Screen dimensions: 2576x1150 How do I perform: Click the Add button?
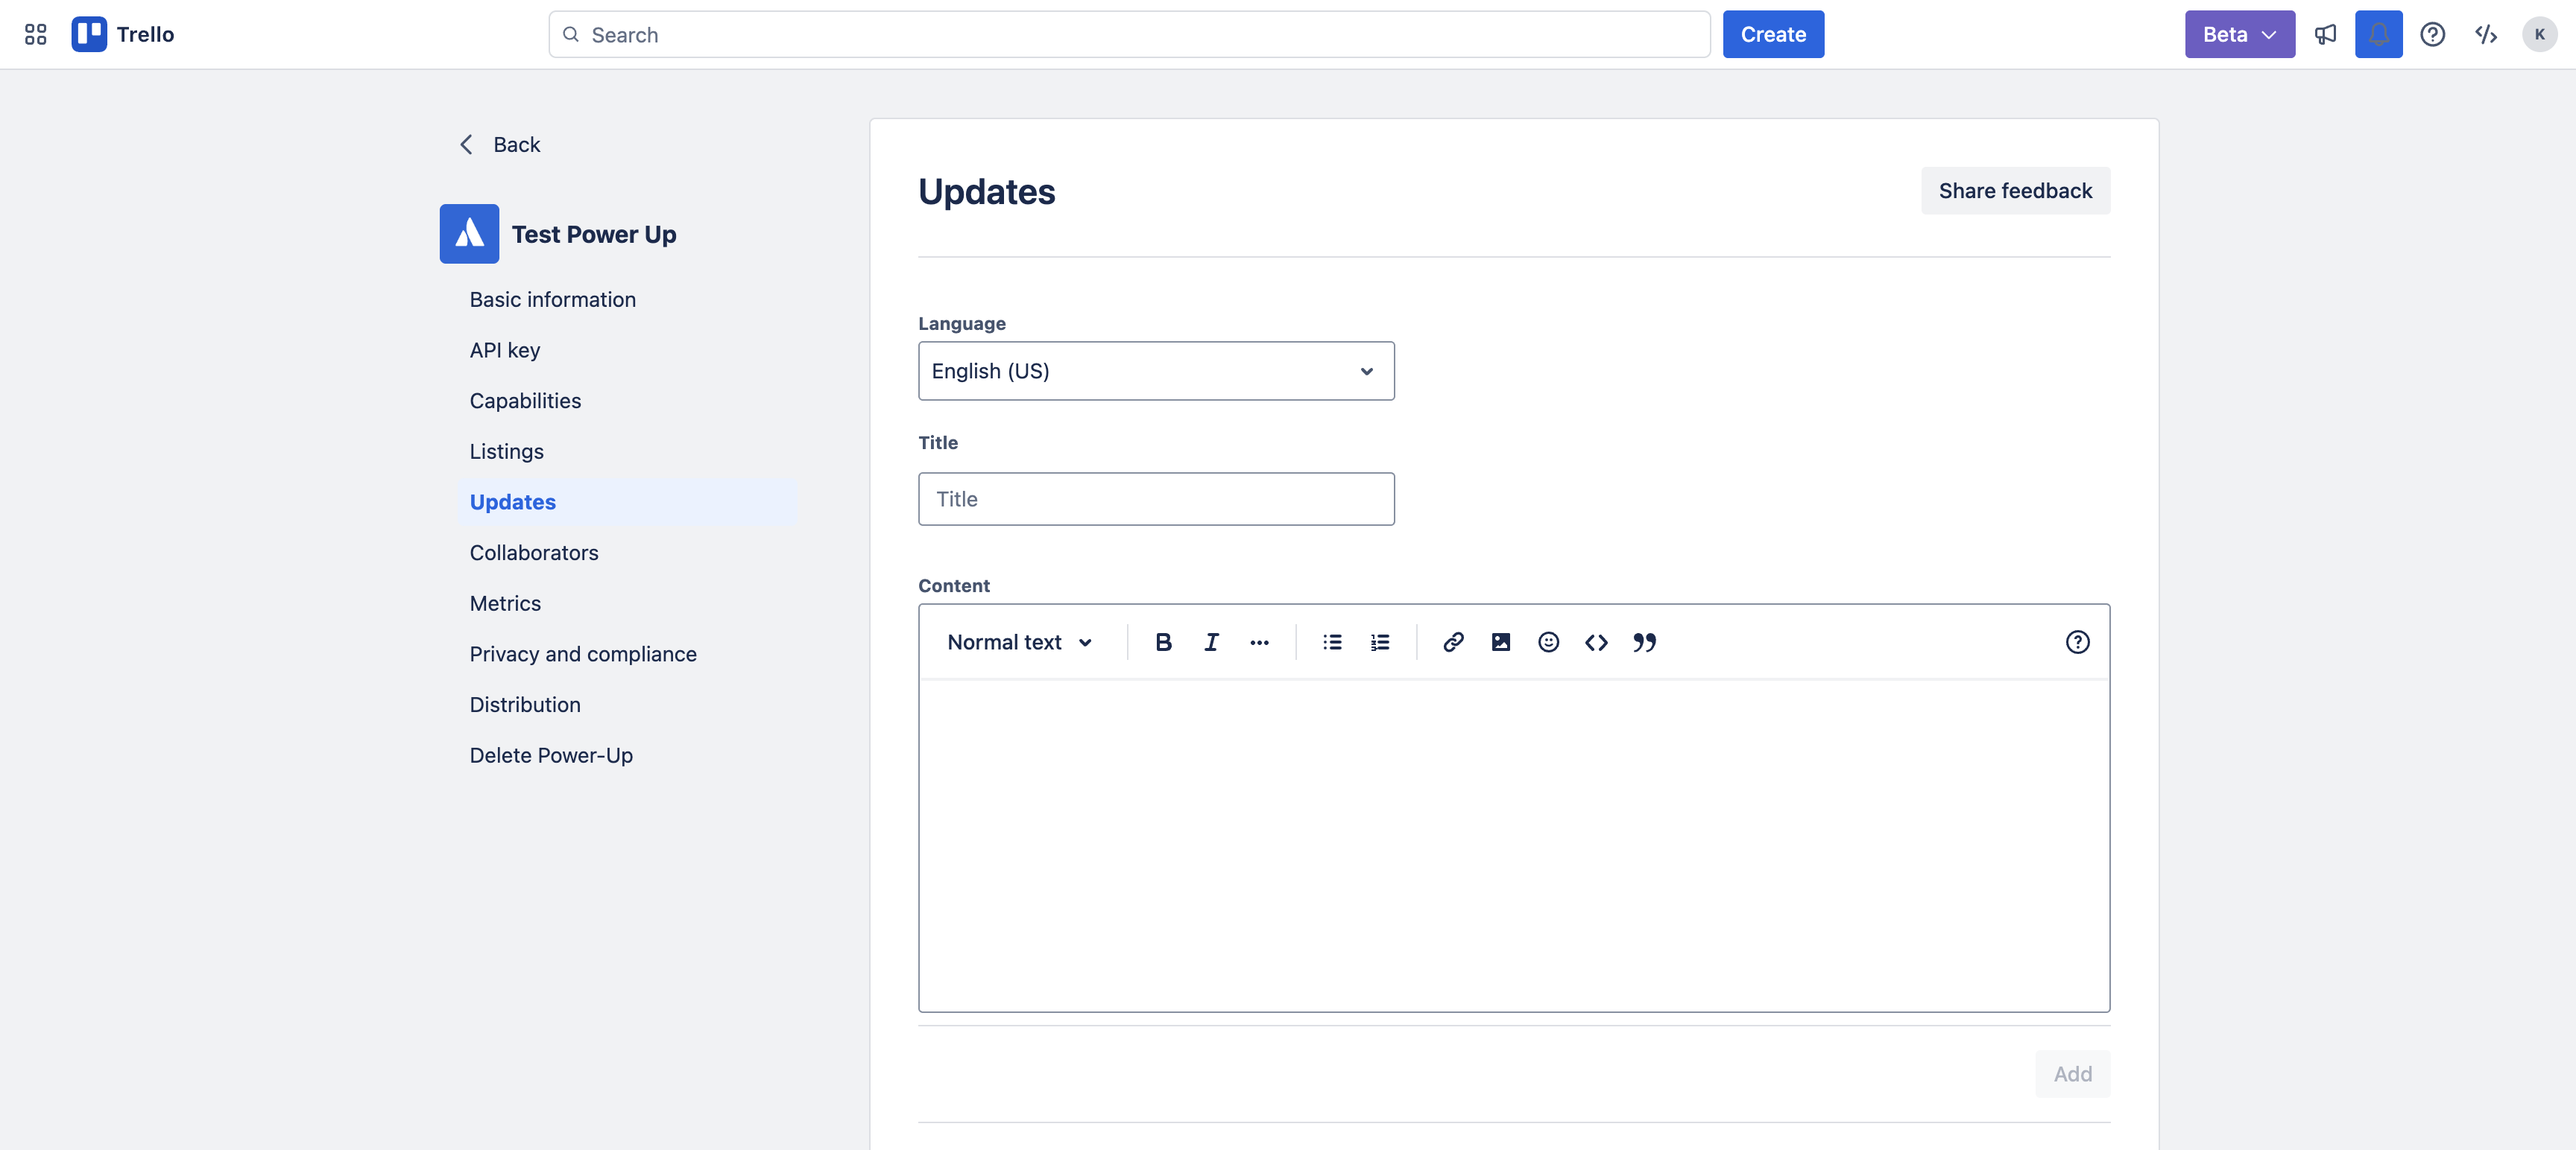(2072, 1074)
